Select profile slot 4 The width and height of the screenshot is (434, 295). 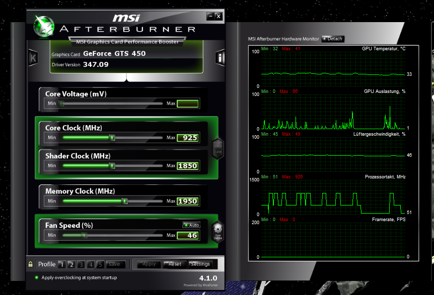click(91, 265)
